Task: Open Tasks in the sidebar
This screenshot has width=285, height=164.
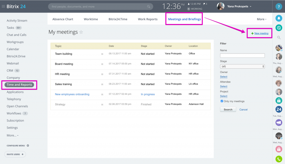Action: (x=10, y=28)
